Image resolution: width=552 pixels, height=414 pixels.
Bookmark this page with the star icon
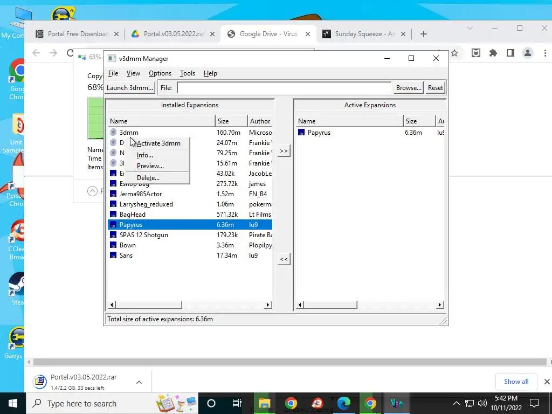pyautogui.click(x=454, y=53)
